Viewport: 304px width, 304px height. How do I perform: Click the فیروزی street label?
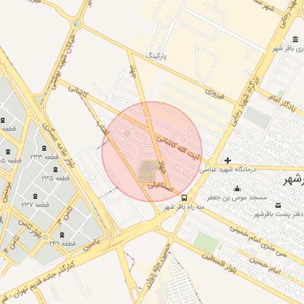pos(215,94)
